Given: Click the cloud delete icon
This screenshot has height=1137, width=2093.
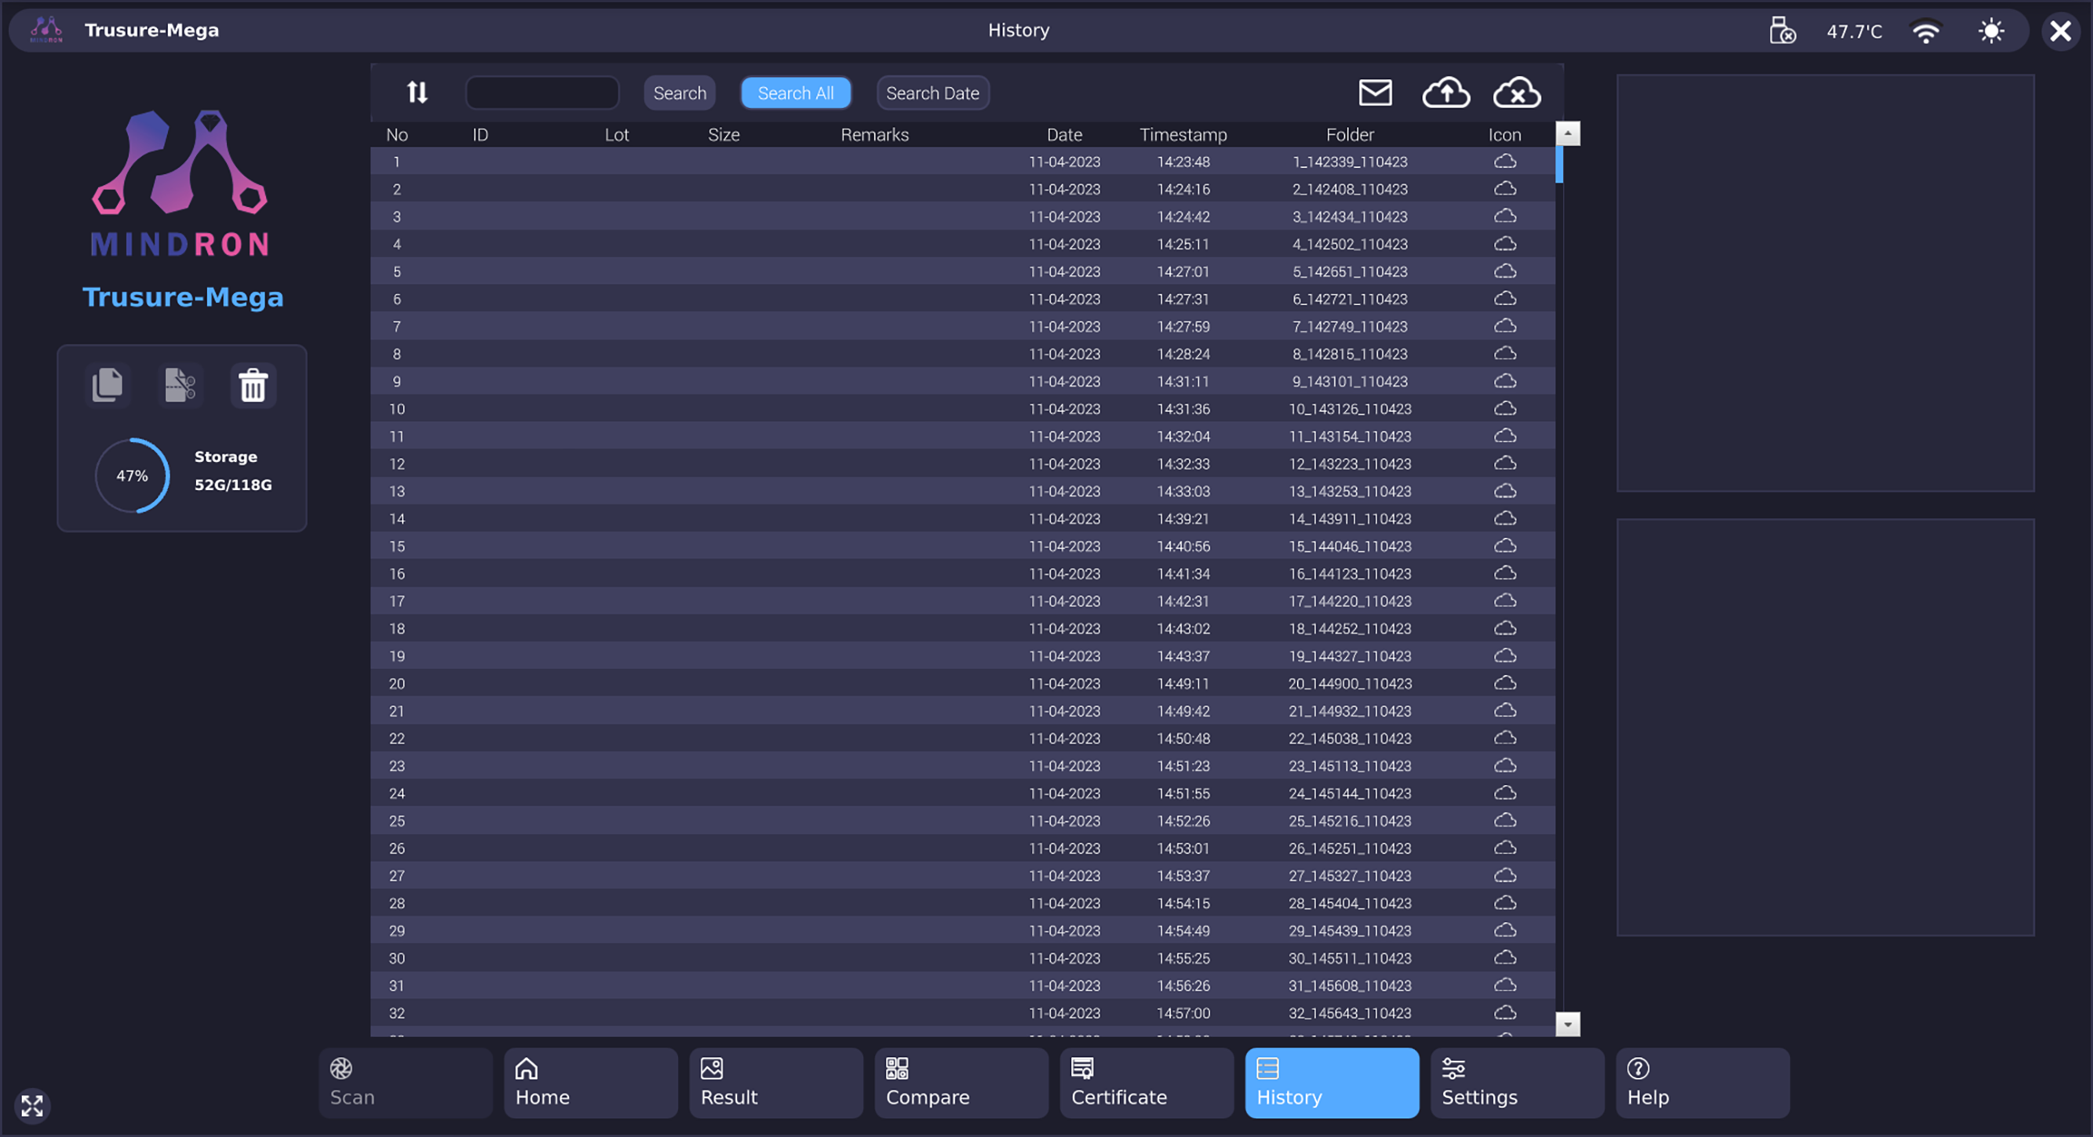Looking at the screenshot, I should [x=1516, y=93].
